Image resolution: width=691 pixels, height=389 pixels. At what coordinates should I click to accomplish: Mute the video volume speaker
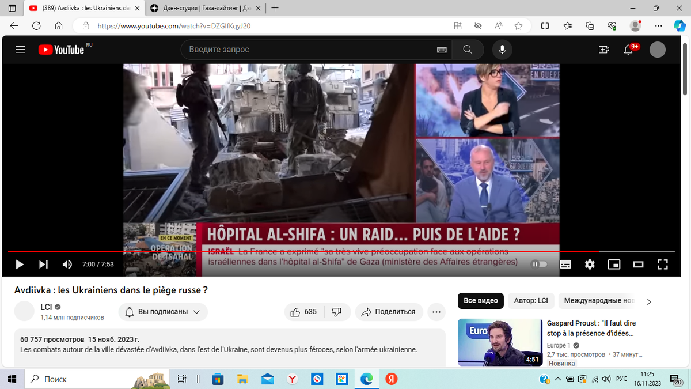tap(67, 265)
